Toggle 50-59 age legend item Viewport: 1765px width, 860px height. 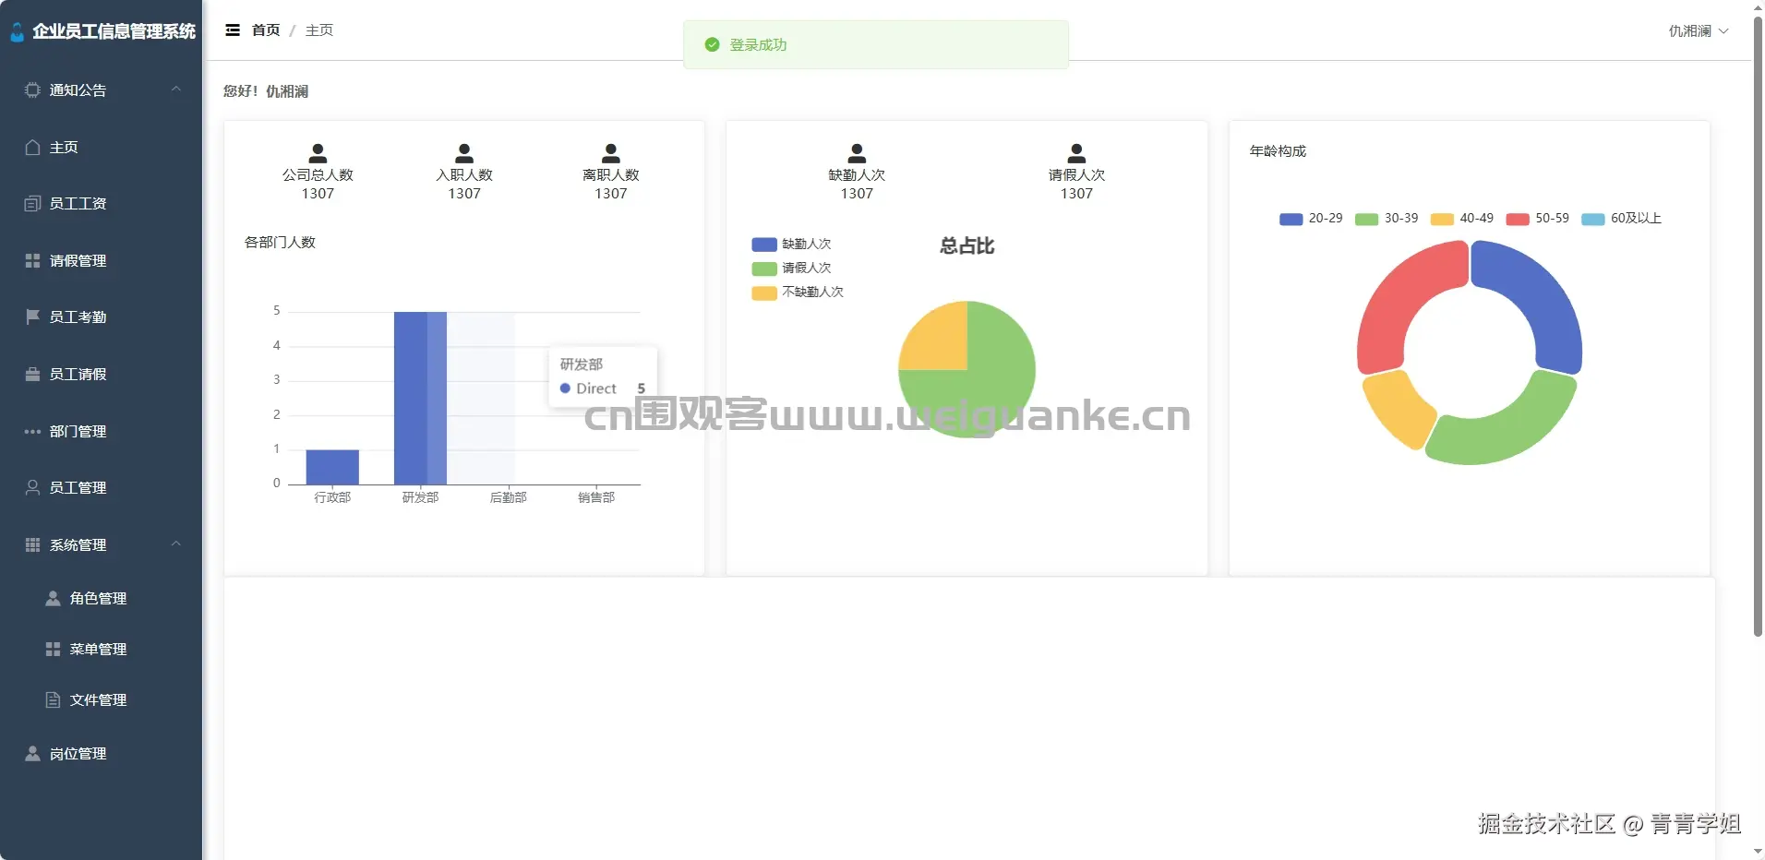point(1538,219)
